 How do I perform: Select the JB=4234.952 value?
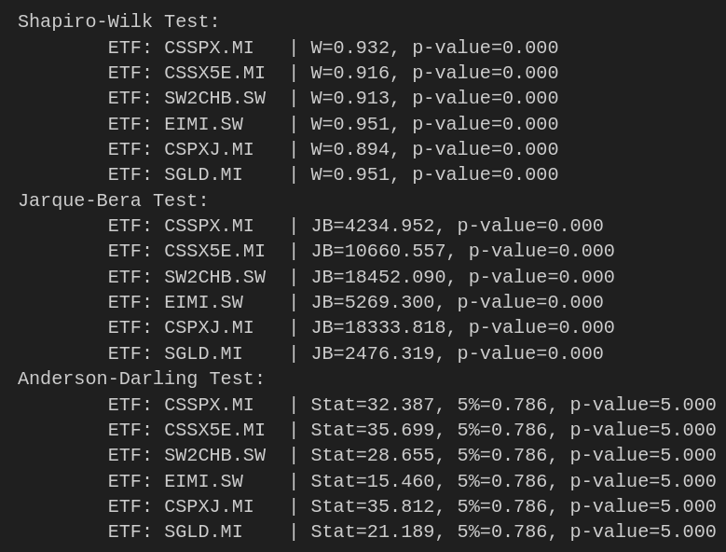[x=372, y=226]
